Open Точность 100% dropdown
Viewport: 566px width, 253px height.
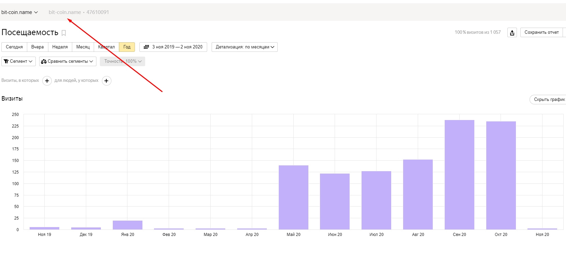[122, 61]
